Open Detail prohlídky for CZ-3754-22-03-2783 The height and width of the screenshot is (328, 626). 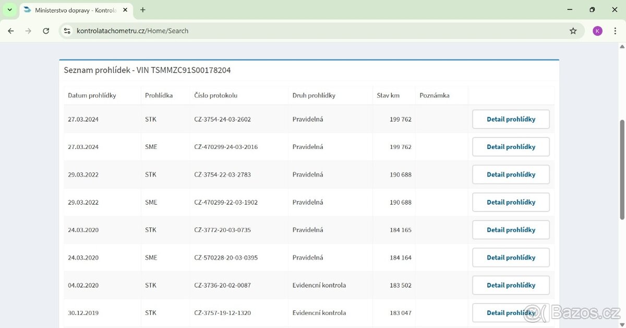(511, 174)
